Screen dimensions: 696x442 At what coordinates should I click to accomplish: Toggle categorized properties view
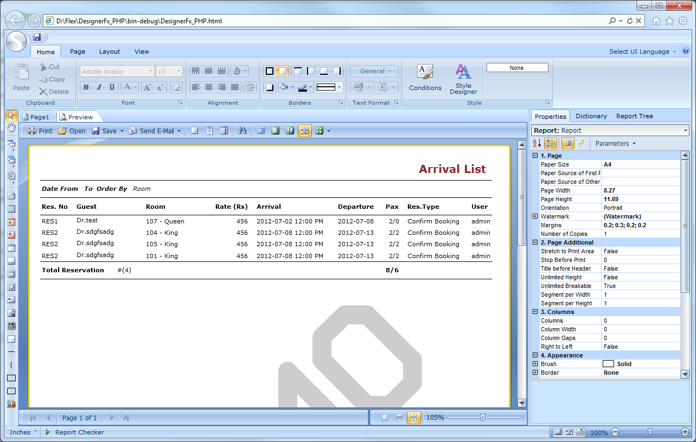point(551,143)
